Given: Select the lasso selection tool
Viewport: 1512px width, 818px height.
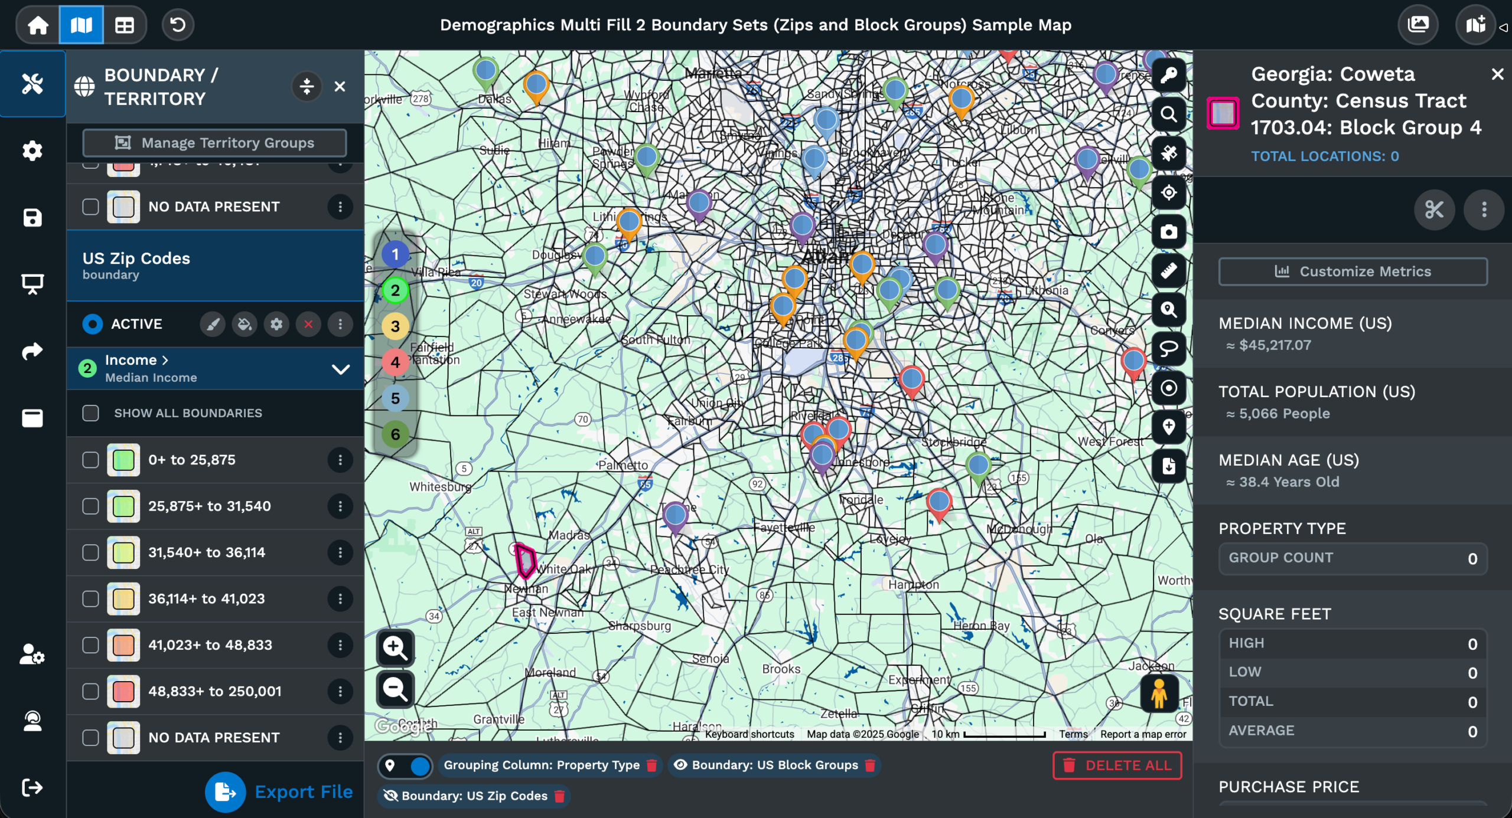Looking at the screenshot, I should tap(1168, 349).
